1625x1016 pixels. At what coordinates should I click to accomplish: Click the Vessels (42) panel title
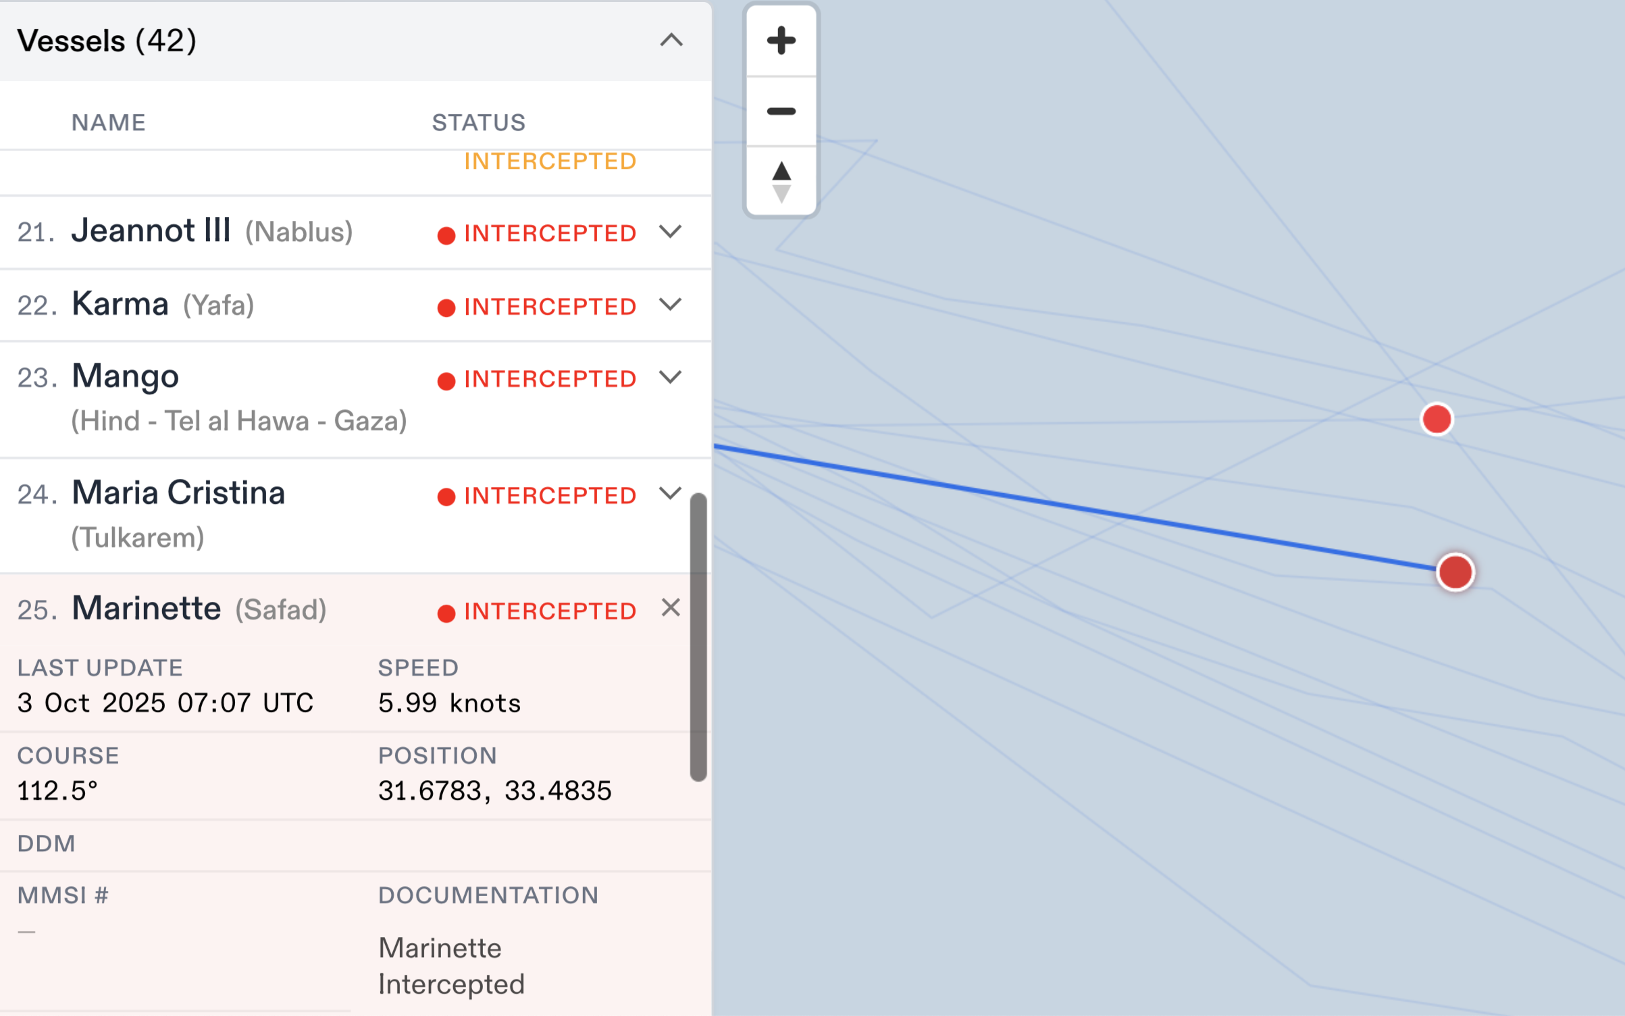point(107,41)
